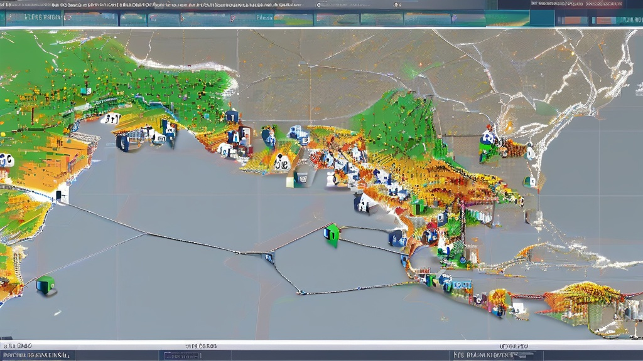Click the waypoint marker at the route junction

269,256
